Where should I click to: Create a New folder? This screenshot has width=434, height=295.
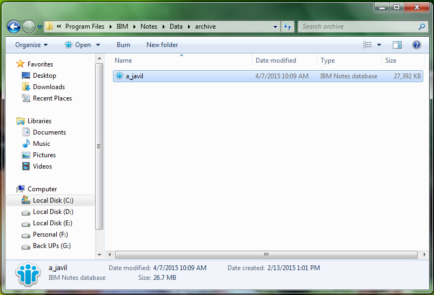[x=162, y=45]
